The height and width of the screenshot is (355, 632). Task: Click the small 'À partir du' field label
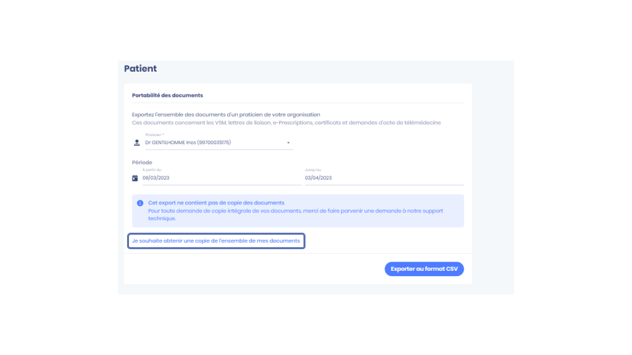151,170
